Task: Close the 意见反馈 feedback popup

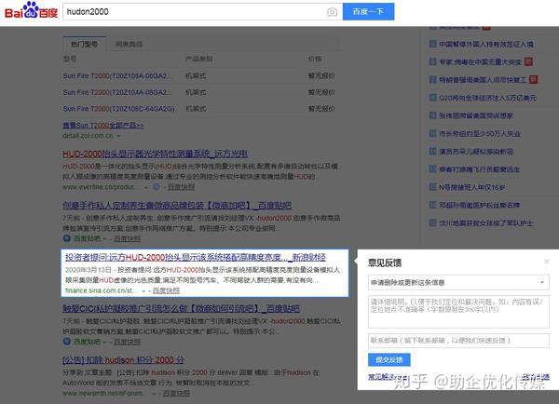Action: pos(546,262)
